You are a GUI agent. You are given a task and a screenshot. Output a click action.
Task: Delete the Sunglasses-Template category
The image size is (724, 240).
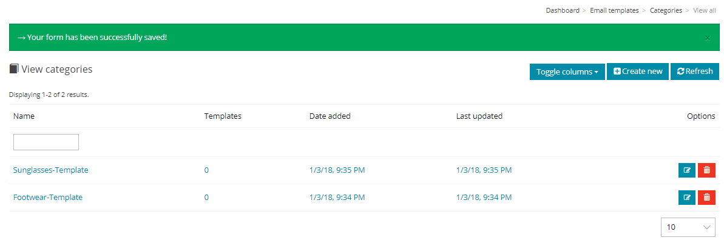coord(706,170)
